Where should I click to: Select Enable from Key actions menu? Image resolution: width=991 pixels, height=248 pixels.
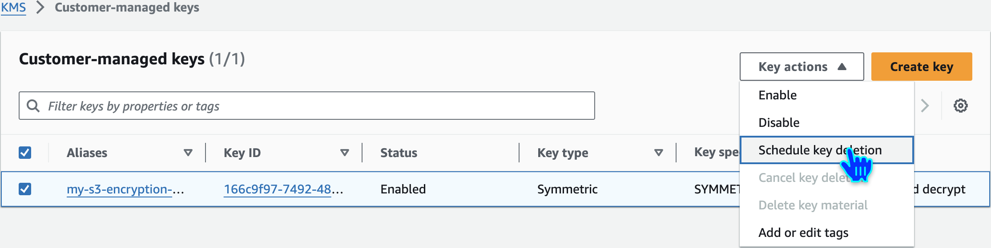click(777, 95)
